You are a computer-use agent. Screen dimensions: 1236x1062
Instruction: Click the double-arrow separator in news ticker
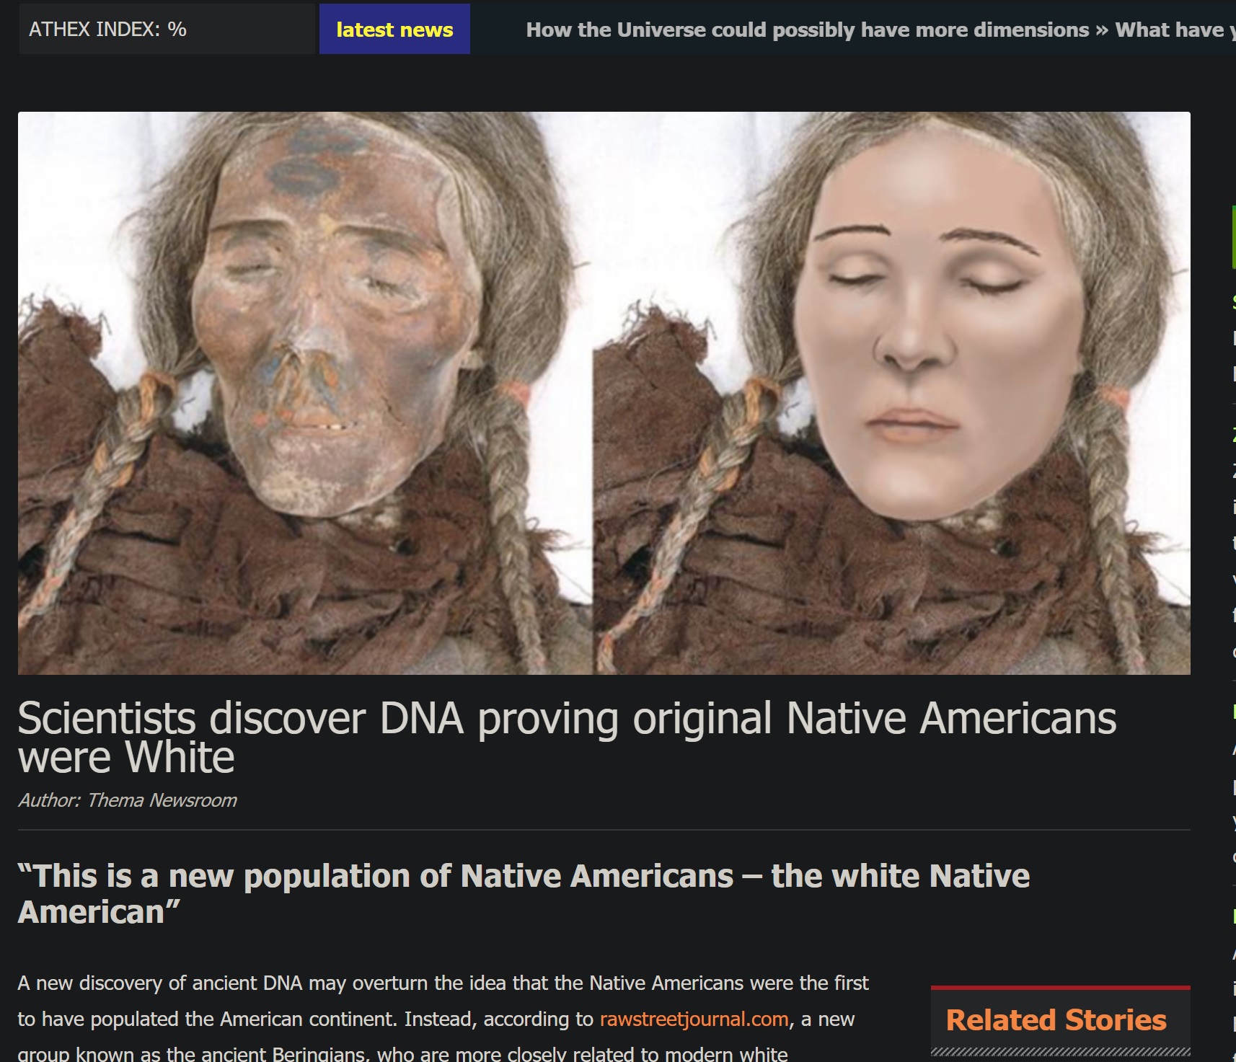[1102, 30]
